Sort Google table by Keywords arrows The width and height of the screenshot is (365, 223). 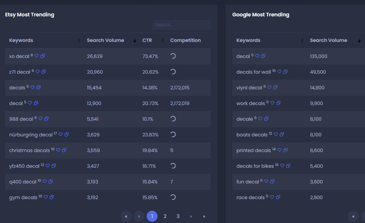(x=302, y=41)
